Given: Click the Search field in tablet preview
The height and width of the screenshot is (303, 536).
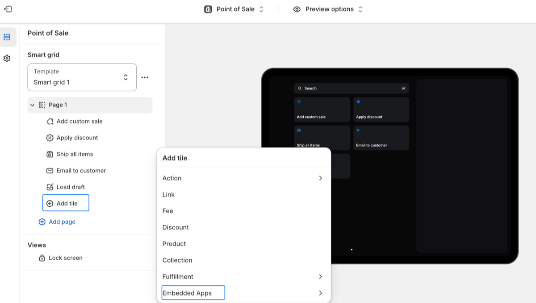Looking at the screenshot, I should [352, 89].
